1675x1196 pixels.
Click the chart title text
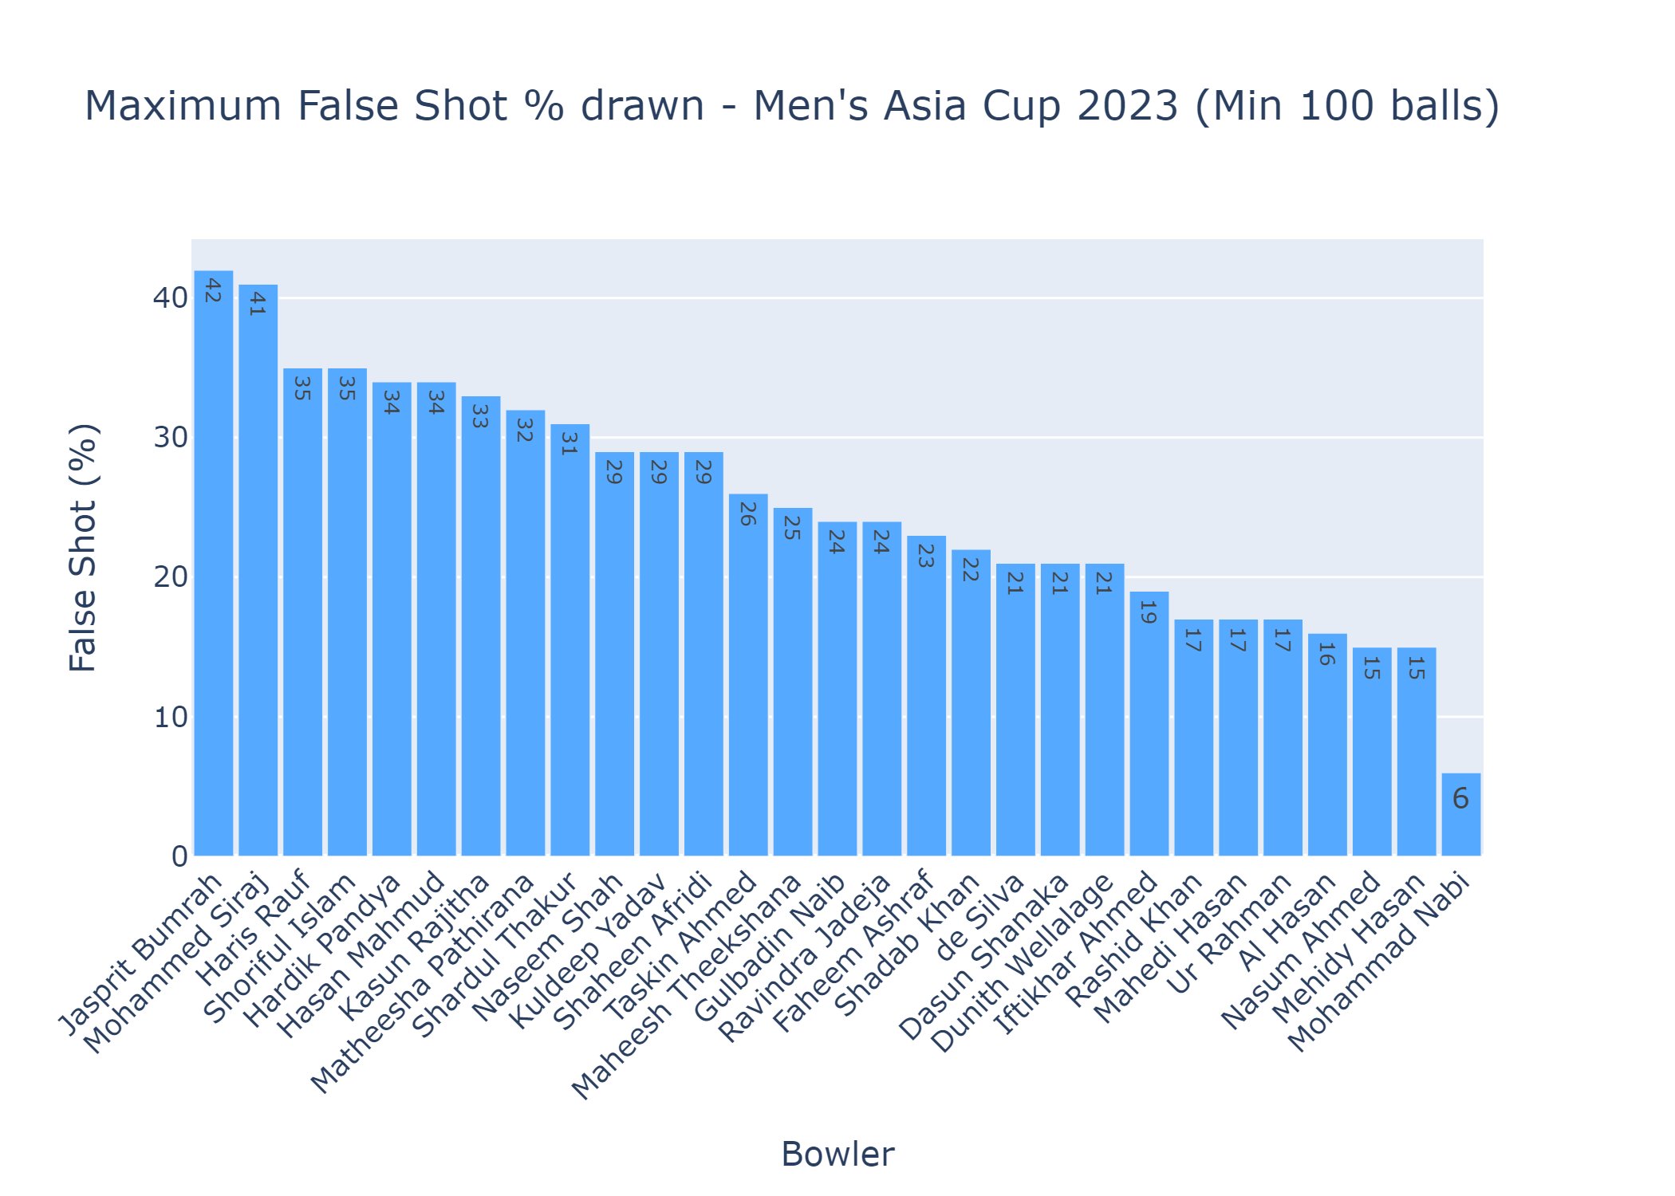[791, 106]
